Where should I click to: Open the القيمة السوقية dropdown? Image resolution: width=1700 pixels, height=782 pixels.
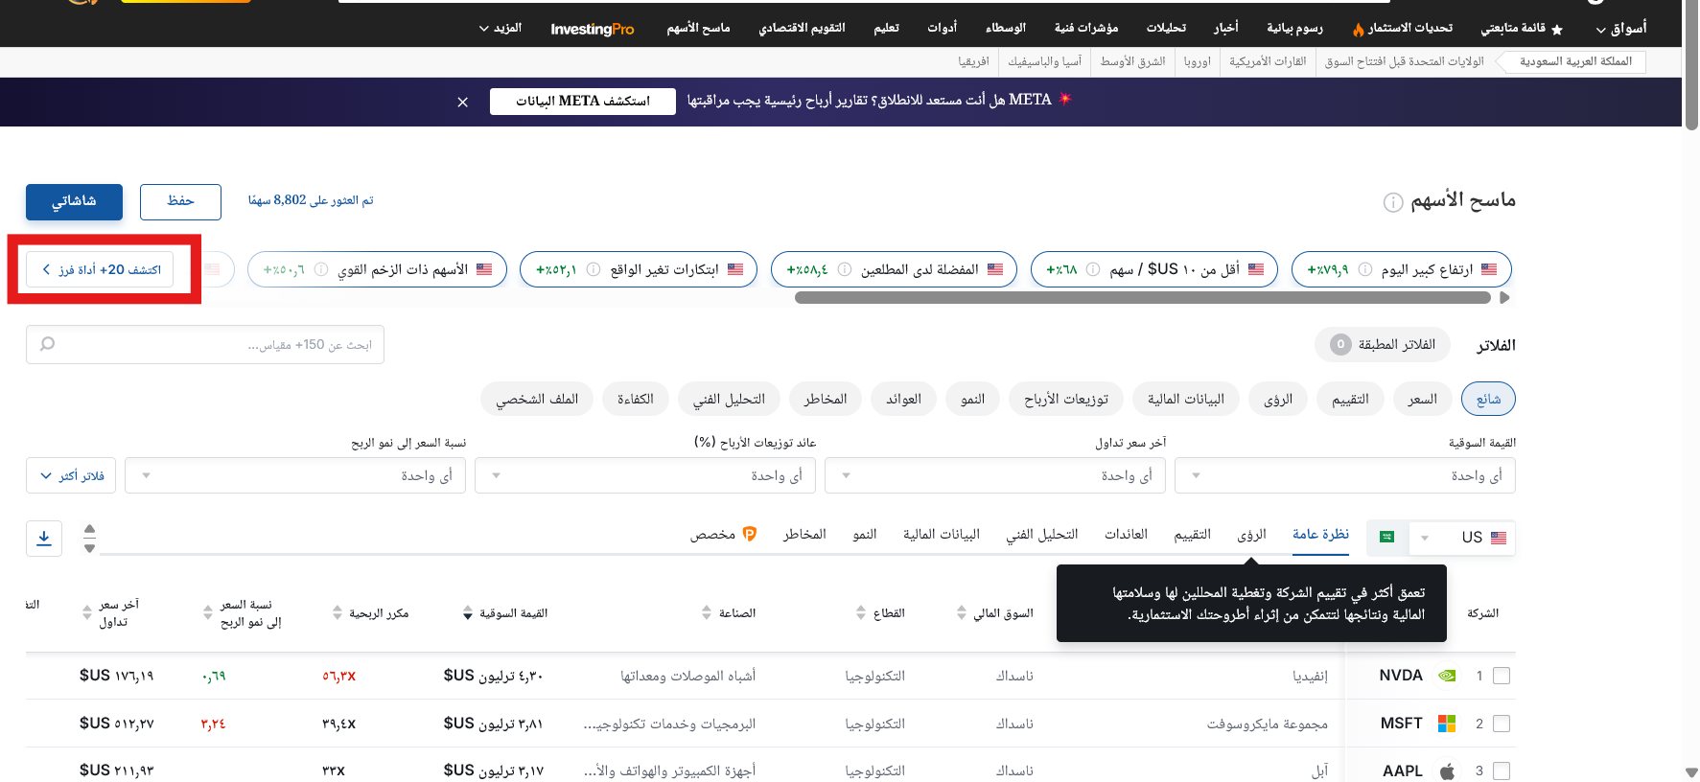[x=1345, y=475]
